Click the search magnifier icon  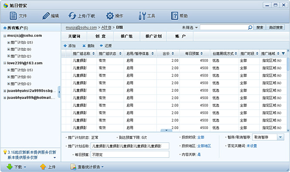250,27
